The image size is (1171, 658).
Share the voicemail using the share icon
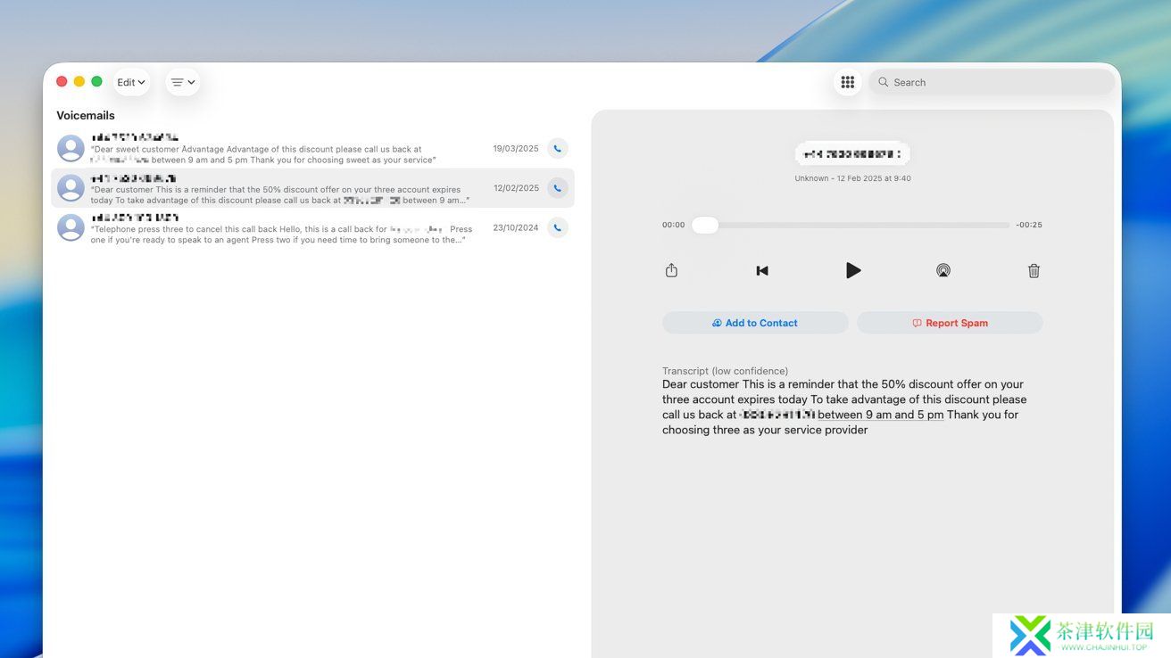[x=671, y=270]
